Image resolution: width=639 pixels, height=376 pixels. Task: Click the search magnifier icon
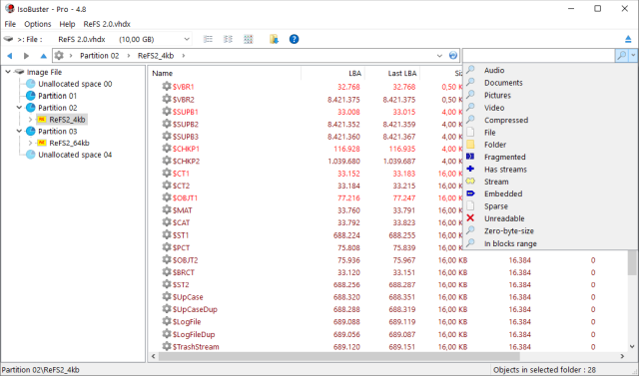(621, 55)
